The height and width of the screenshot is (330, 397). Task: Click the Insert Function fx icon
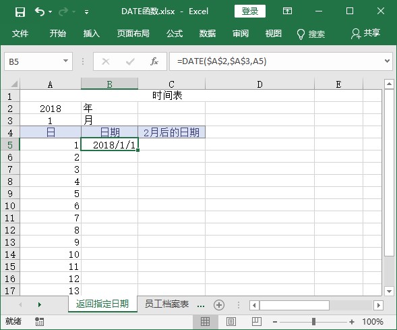pyautogui.click(x=154, y=61)
